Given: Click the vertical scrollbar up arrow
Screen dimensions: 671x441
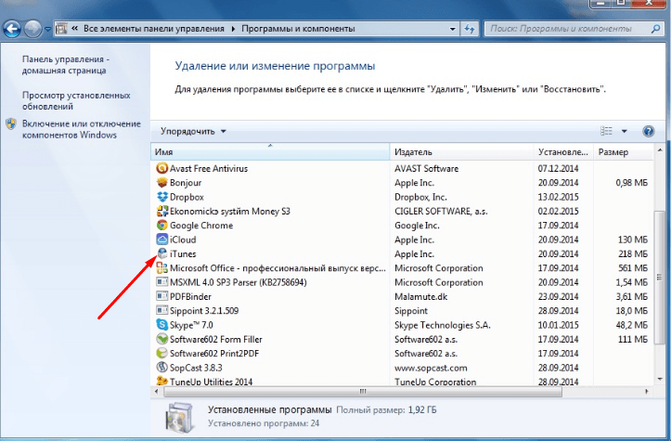Looking at the screenshot, I should pyautogui.click(x=660, y=150).
